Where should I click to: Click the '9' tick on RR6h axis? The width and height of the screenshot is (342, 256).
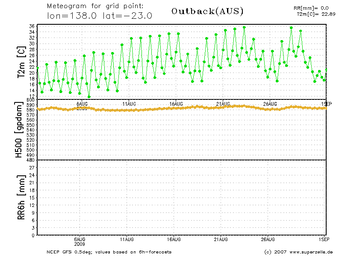coord(33,212)
